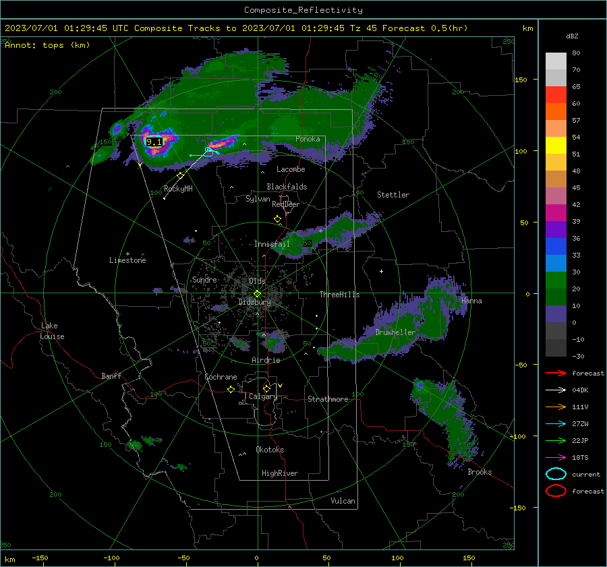Click the RedDeer city label
The height and width of the screenshot is (567, 607).
[286, 204]
